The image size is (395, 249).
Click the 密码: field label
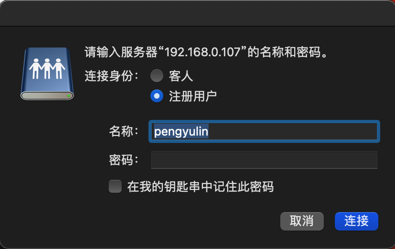tap(123, 160)
